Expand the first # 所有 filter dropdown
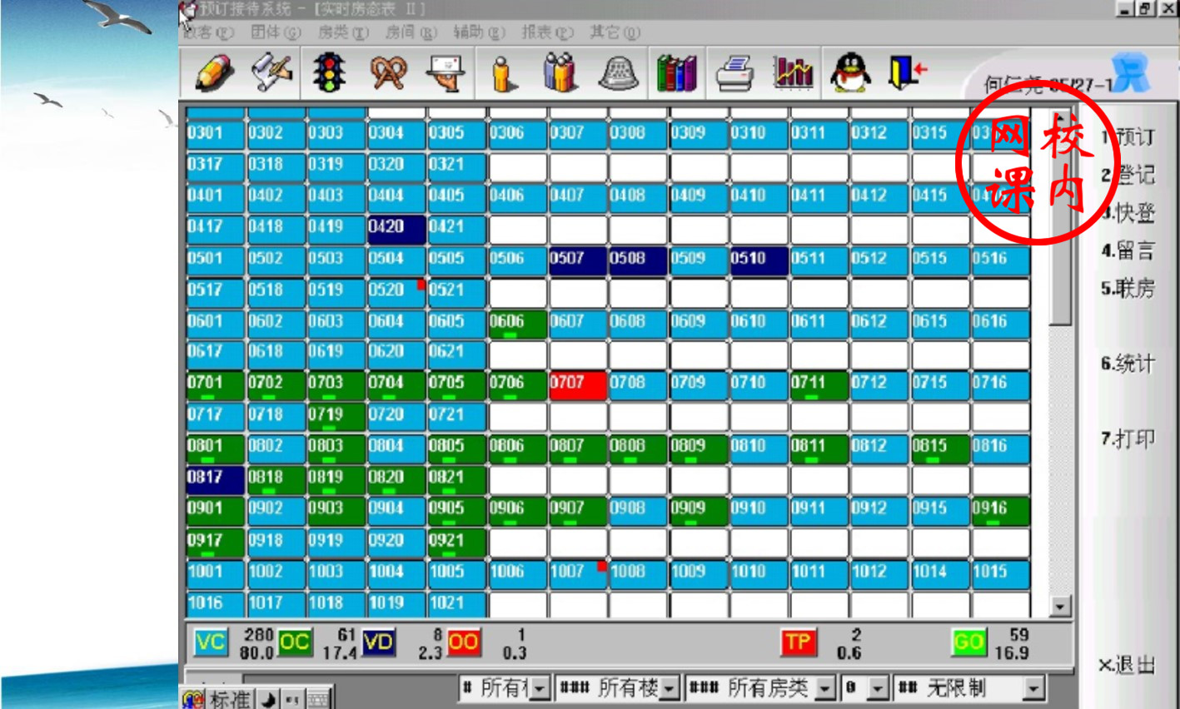 pyautogui.click(x=540, y=688)
